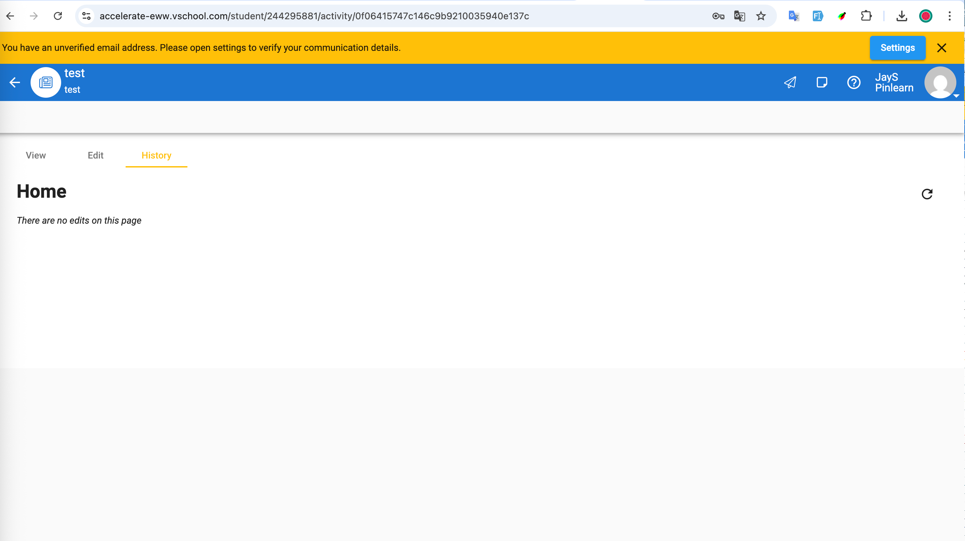This screenshot has height=541, width=965.
Task: Go back with the blue header arrow
Action: coord(15,82)
